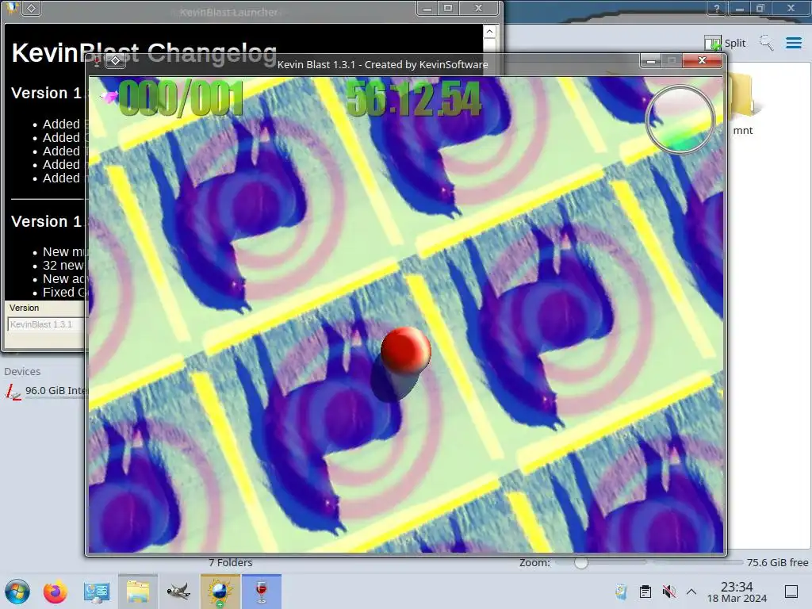
Task: Click the zoom slider handle in the file manager status bar
Action: coord(581,562)
